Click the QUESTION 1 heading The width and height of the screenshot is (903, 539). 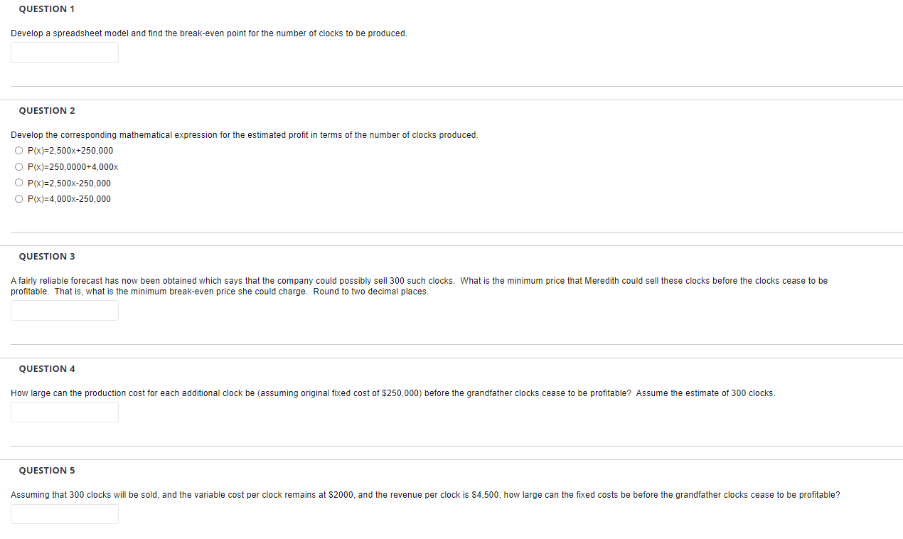[47, 9]
